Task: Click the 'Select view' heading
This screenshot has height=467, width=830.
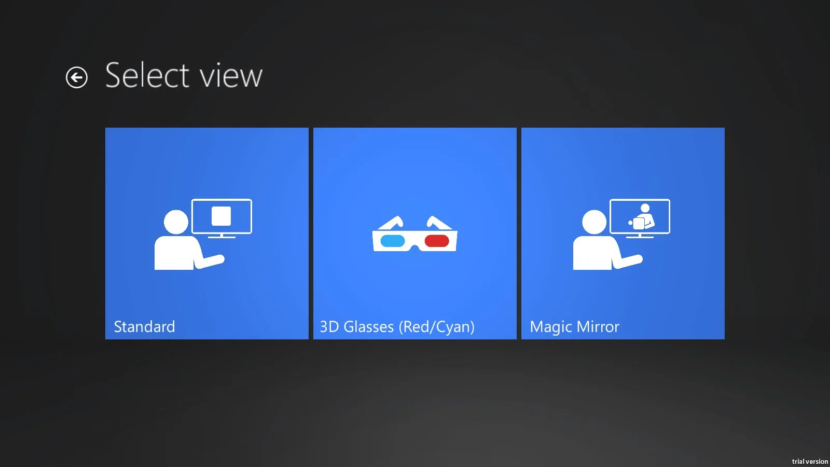Action: [184, 75]
